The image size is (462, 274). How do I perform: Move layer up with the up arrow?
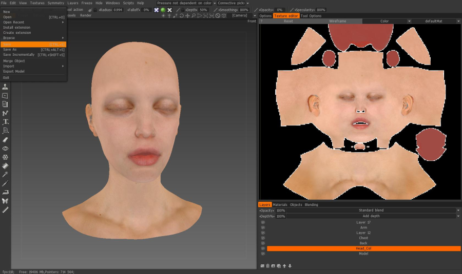tap(284, 266)
